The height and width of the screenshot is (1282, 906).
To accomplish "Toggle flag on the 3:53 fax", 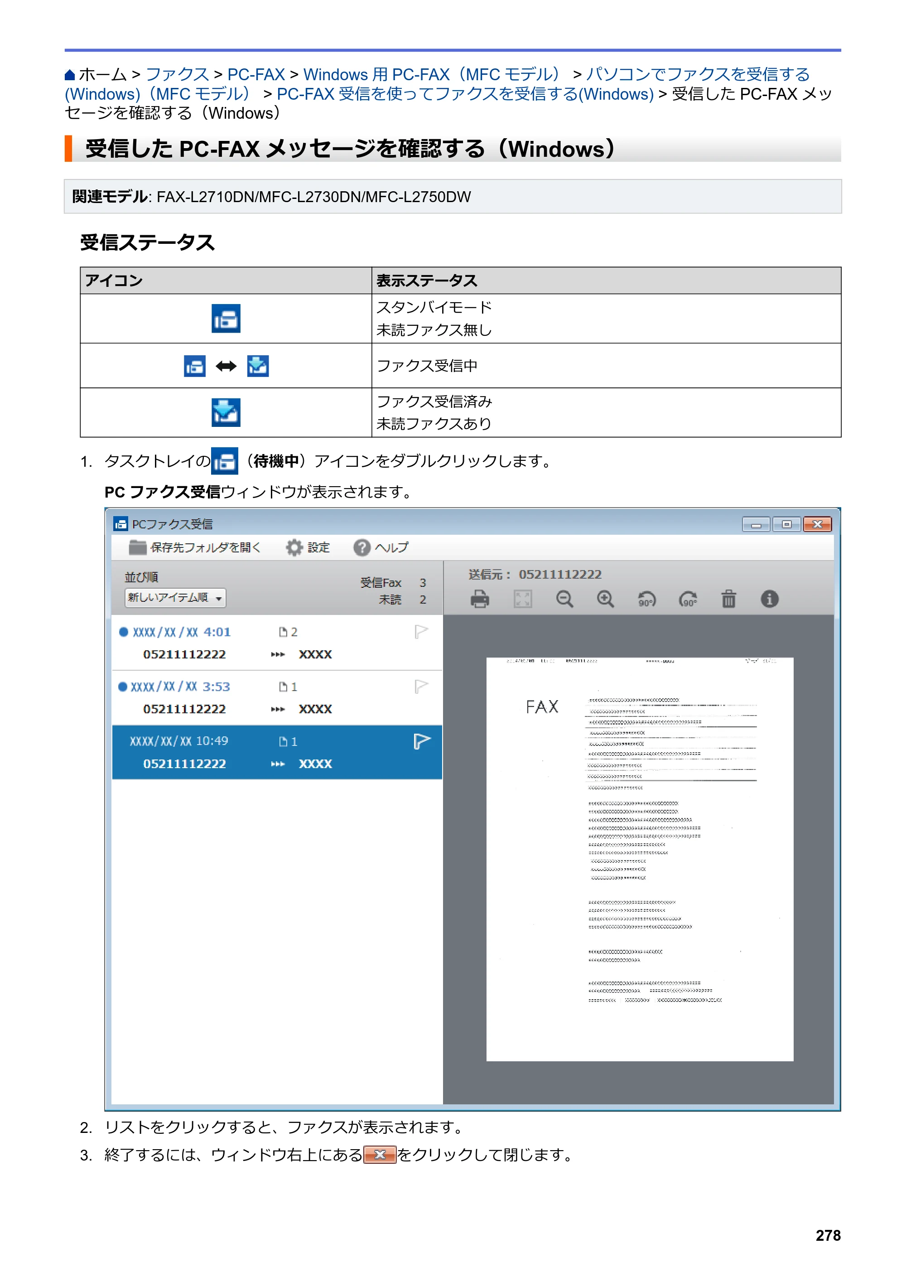I will (421, 686).
